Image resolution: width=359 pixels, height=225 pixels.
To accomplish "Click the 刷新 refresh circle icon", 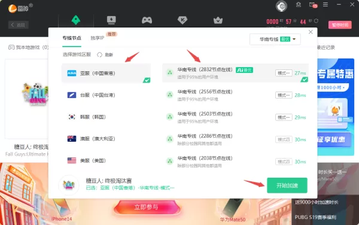I will point(99,54).
